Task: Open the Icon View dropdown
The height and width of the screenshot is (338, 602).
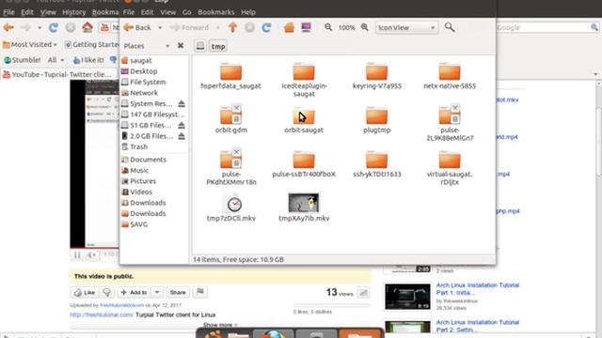Action: click(x=406, y=27)
